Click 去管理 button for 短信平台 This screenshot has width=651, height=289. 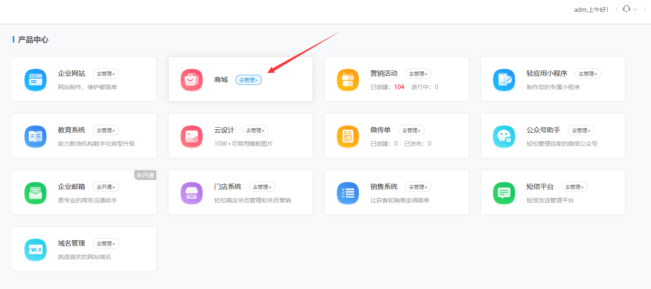tap(575, 187)
